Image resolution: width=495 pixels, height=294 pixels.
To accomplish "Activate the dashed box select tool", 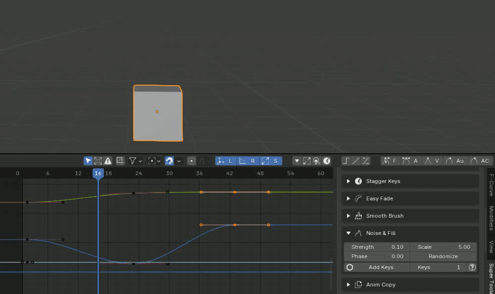I will (x=98, y=161).
